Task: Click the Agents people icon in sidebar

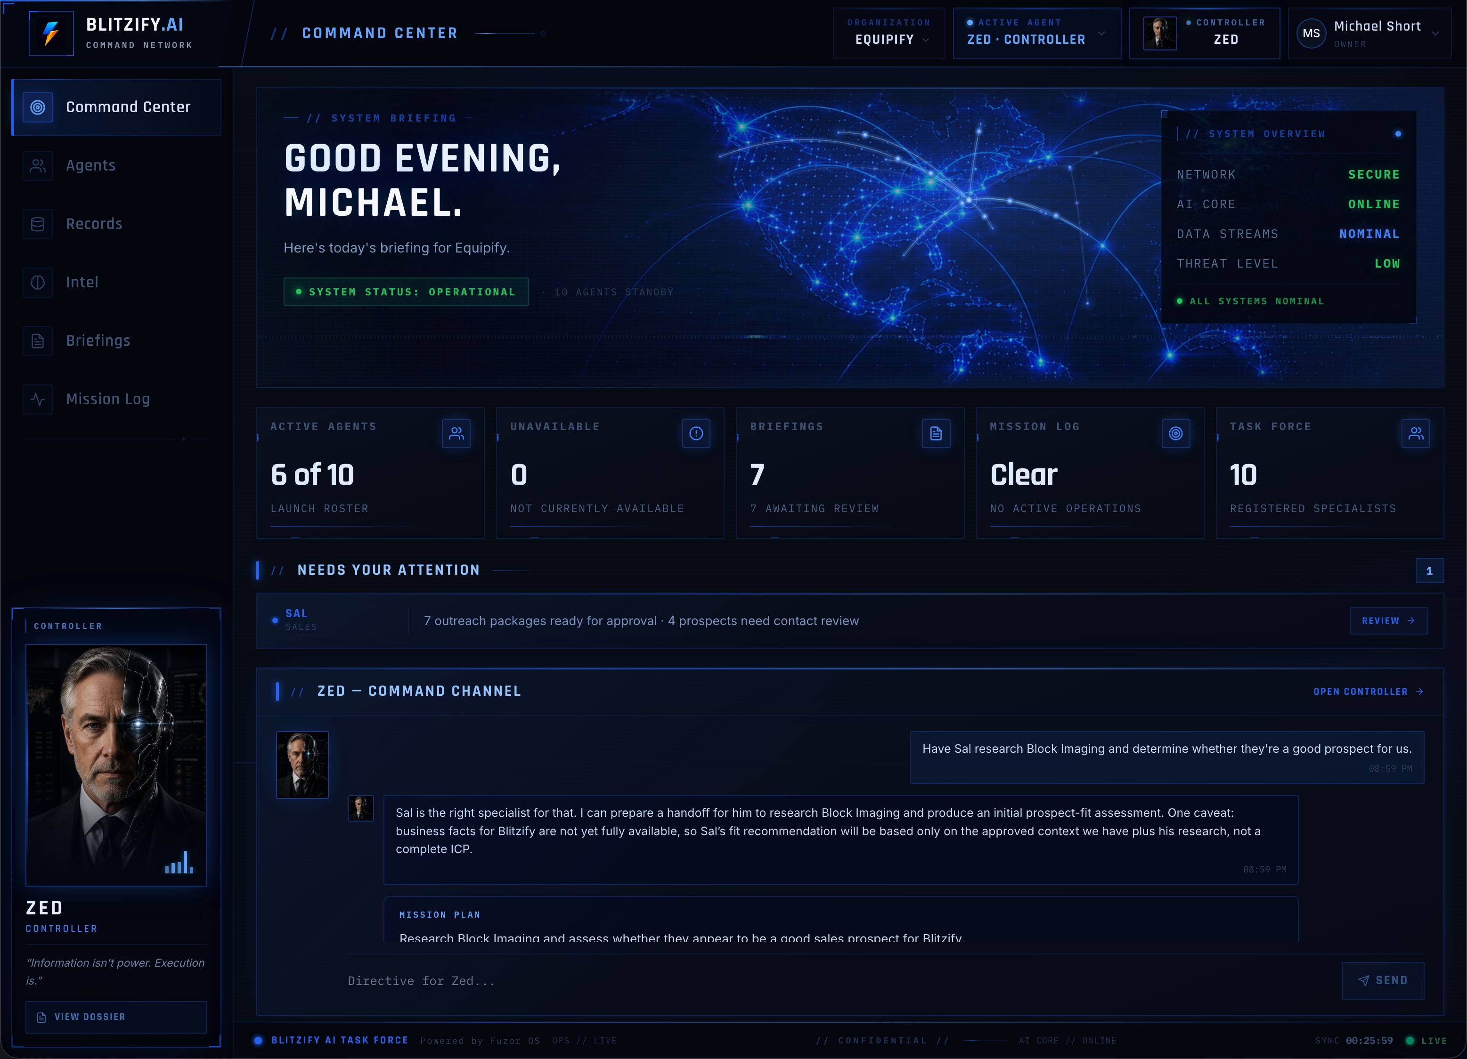Action: [x=38, y=166]
